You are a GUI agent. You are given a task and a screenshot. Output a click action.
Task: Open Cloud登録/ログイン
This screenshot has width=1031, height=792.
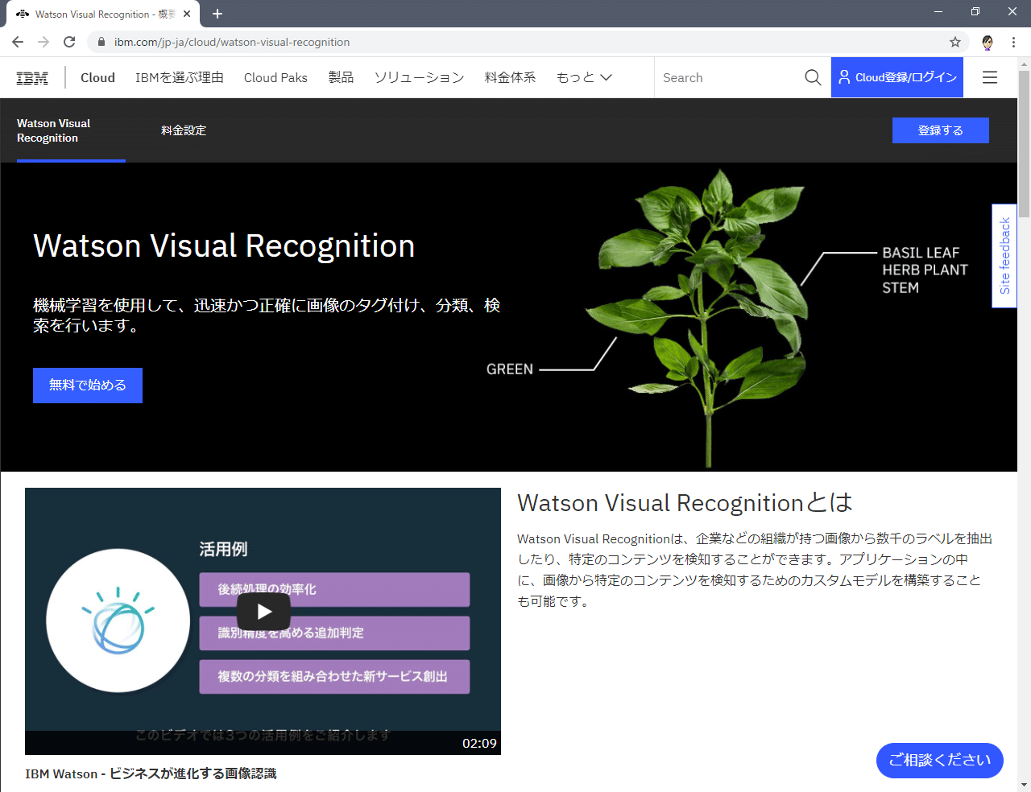click(x=896, y=77)
